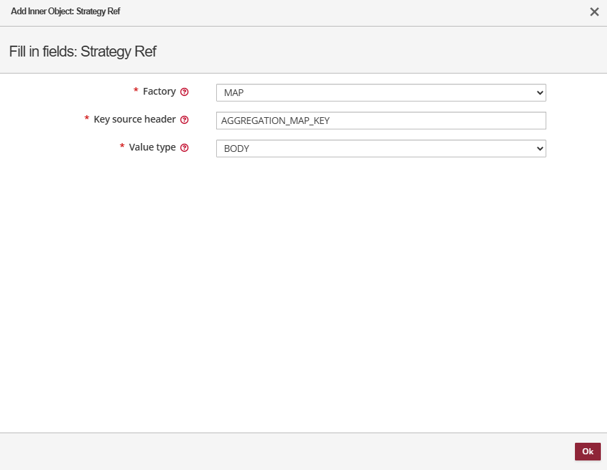The width and height of the screenshot is (607, 470).
Task: Click the Value type dropdown chevron arrow
Action: (x=539, y=148)
